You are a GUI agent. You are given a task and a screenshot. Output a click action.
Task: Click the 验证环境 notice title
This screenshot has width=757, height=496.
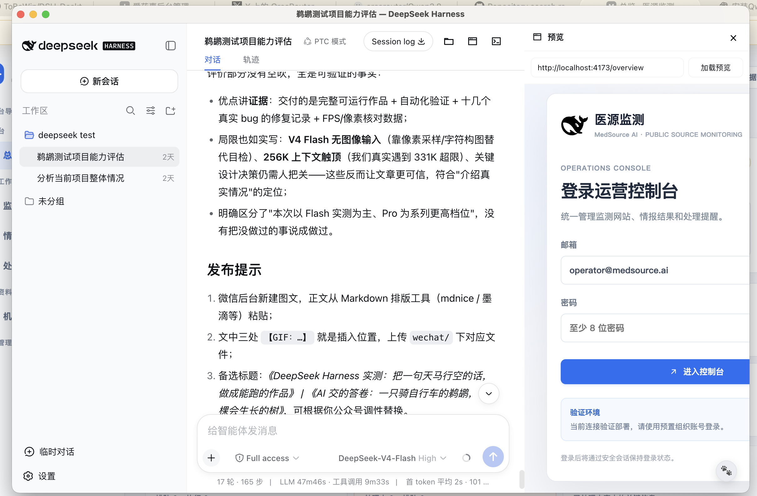pyautogui.click(x=584, y=412)
